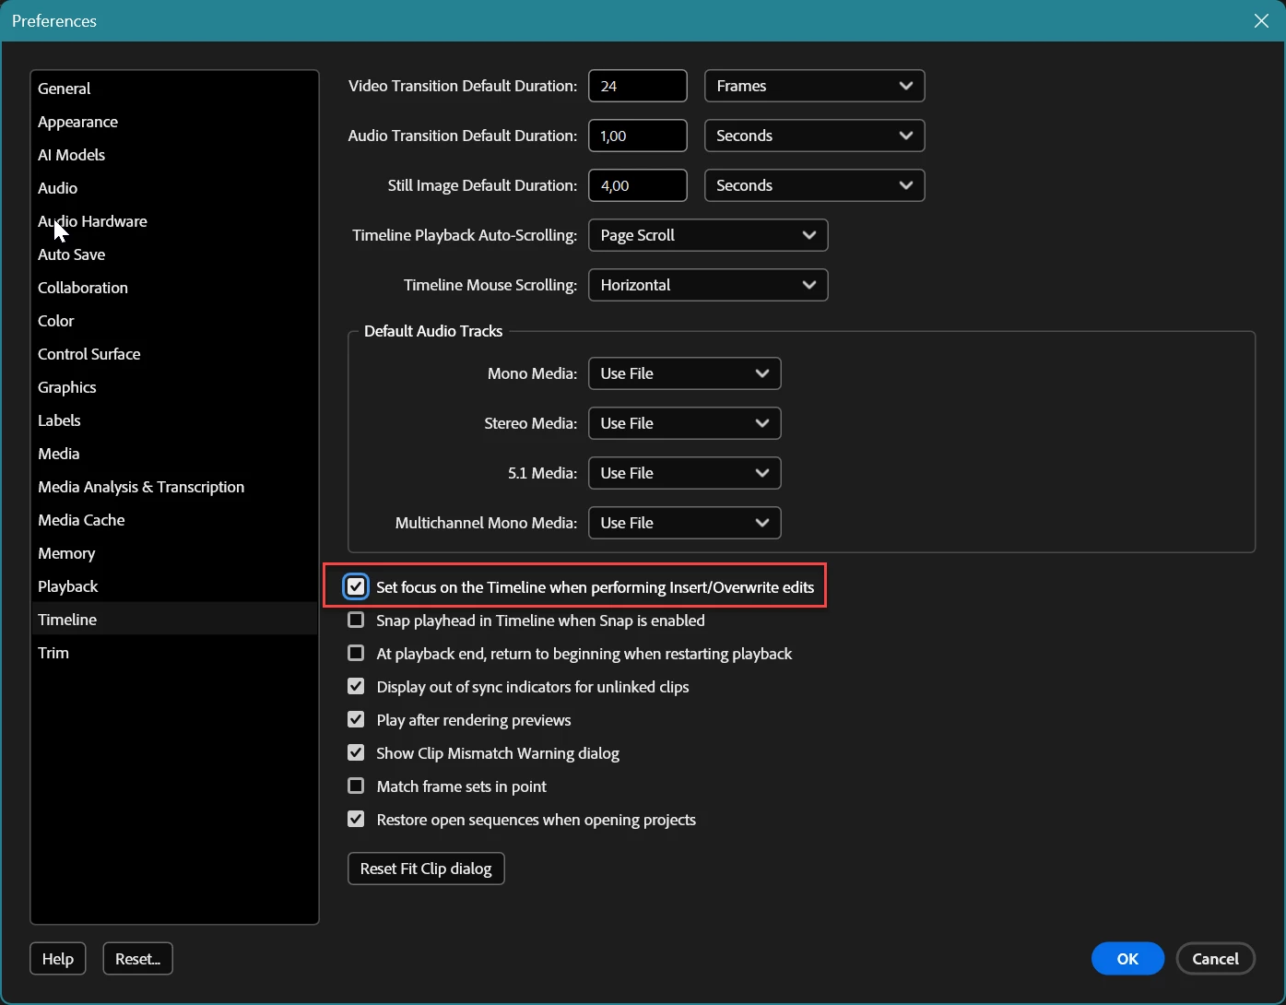Enable return to beginning at playback end
Screen dimensions: 1286x1005
tap(356, 654)
